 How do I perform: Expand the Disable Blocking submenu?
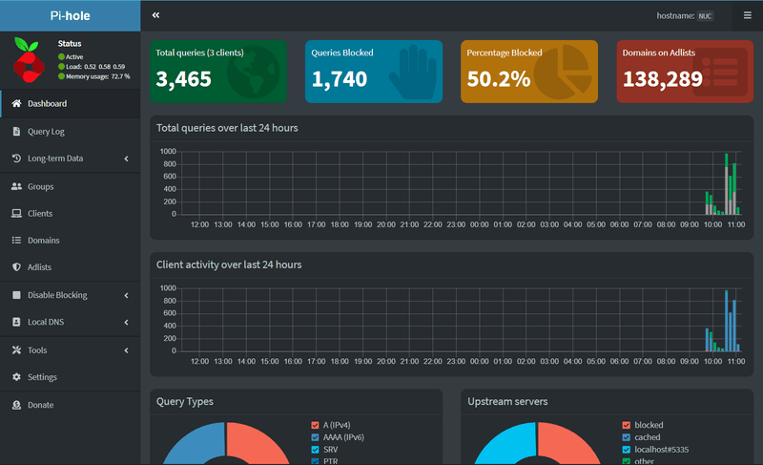70,295
